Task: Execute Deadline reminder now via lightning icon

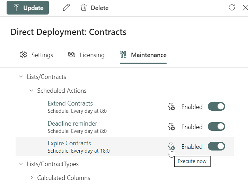Action: coord(171,127)
